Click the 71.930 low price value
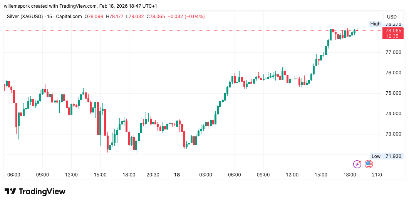The width and height of the screenshot is (409, 203). [x=393, y=156]
